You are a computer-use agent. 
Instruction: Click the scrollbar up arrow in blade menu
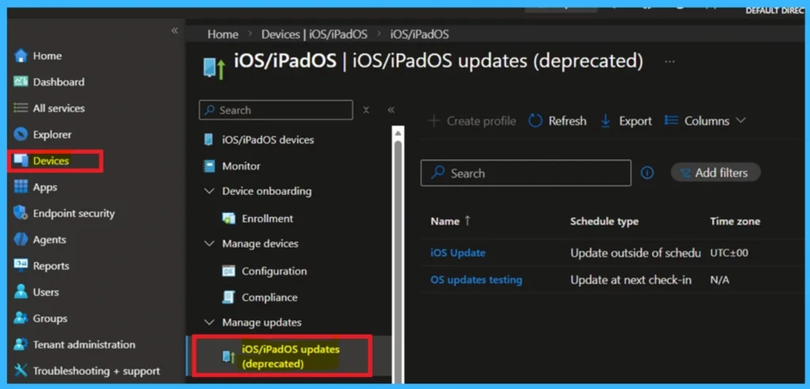tap(398, 133)
